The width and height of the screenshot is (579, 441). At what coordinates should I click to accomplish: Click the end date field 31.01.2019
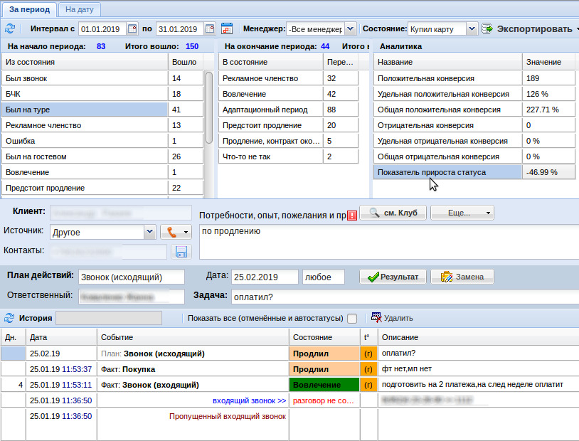(x=180, y=29)
